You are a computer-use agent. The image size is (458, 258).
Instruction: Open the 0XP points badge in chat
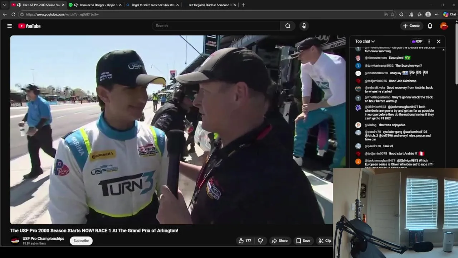(x=417, y=41)
